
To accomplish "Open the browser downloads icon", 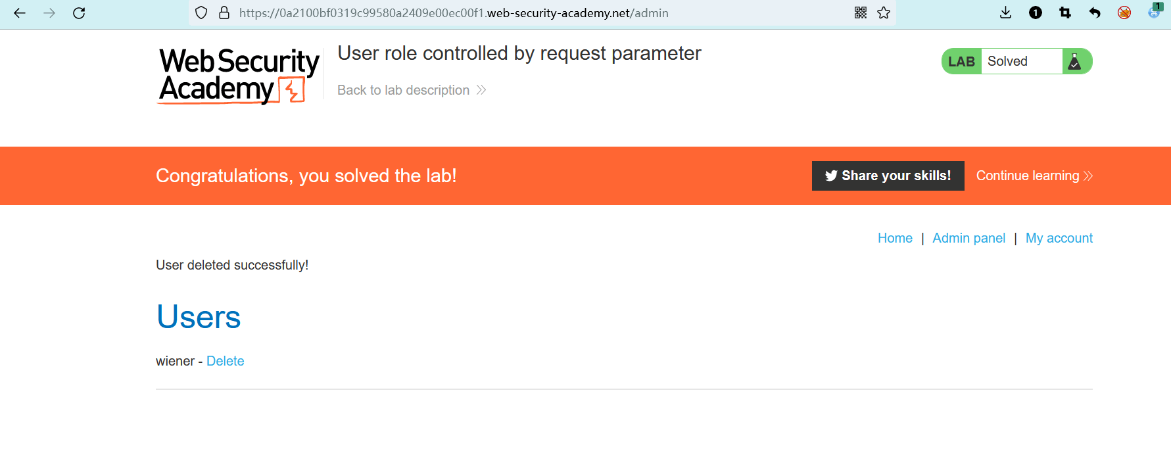I will pos(1005,13).
